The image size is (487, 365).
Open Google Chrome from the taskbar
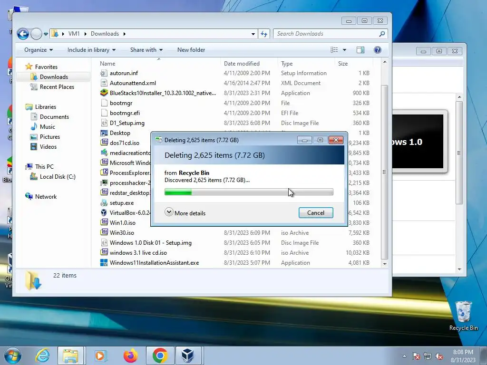pos(160,355)
